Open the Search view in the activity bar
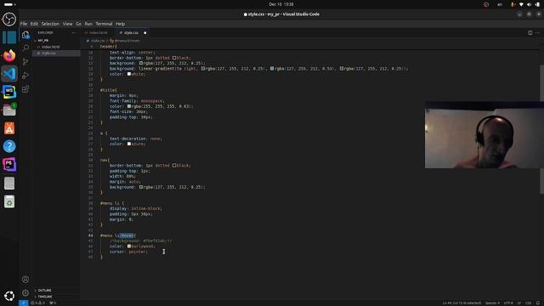 pos(25,48)
